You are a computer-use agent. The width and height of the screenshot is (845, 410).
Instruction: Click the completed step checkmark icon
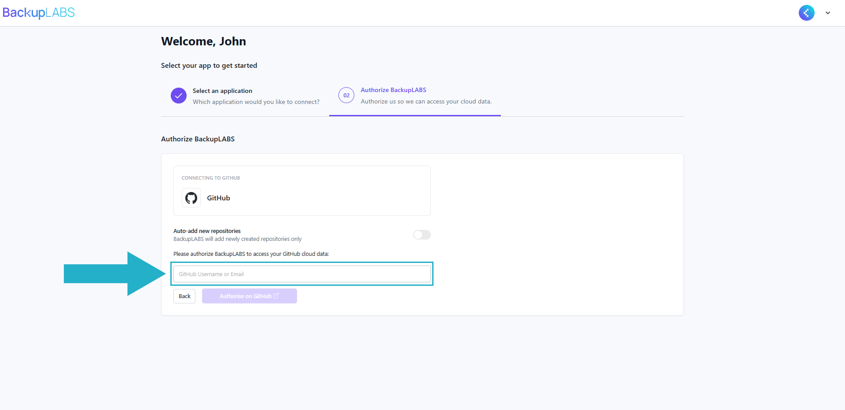click(179, 96)
